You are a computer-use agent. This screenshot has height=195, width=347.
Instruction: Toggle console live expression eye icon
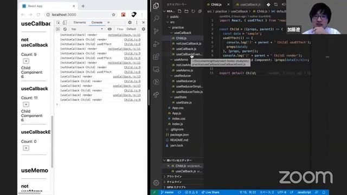(110, 29)
